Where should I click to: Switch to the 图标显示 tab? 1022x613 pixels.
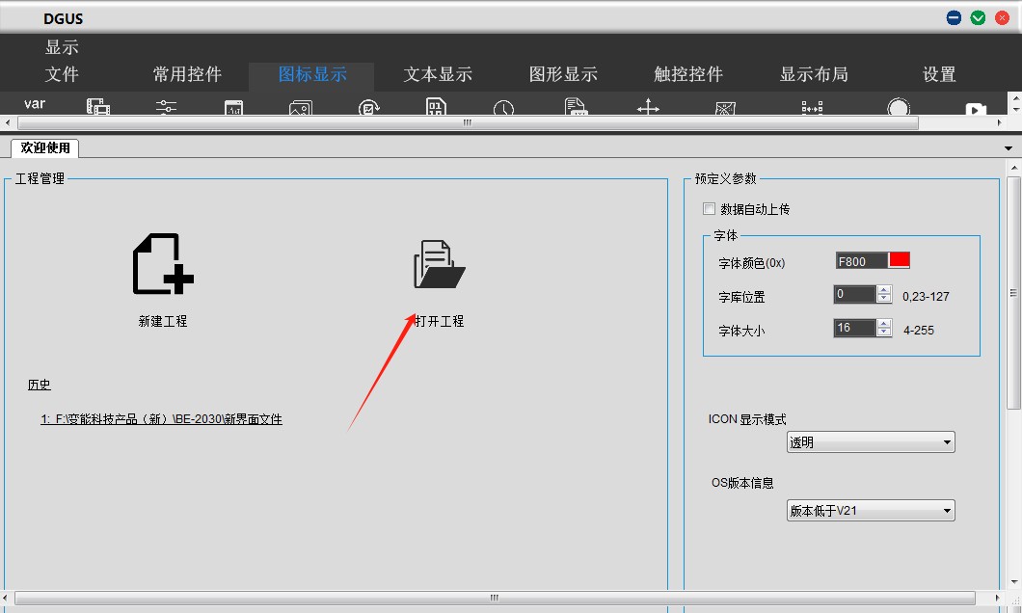click(x=312, y=74)
